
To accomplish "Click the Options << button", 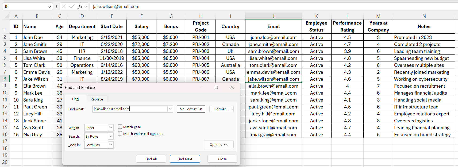I will (219, 145).
